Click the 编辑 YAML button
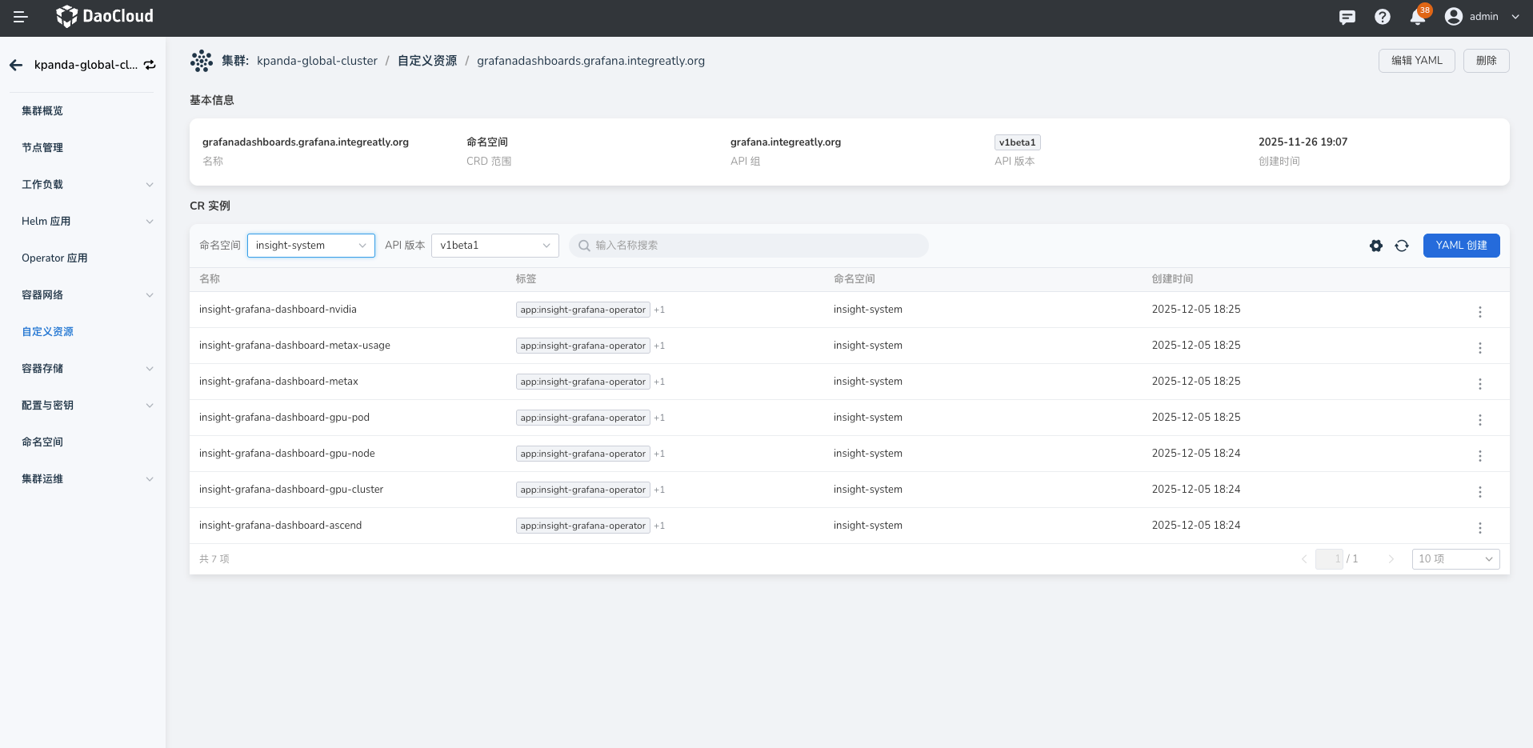 [x=1416, y=61]
